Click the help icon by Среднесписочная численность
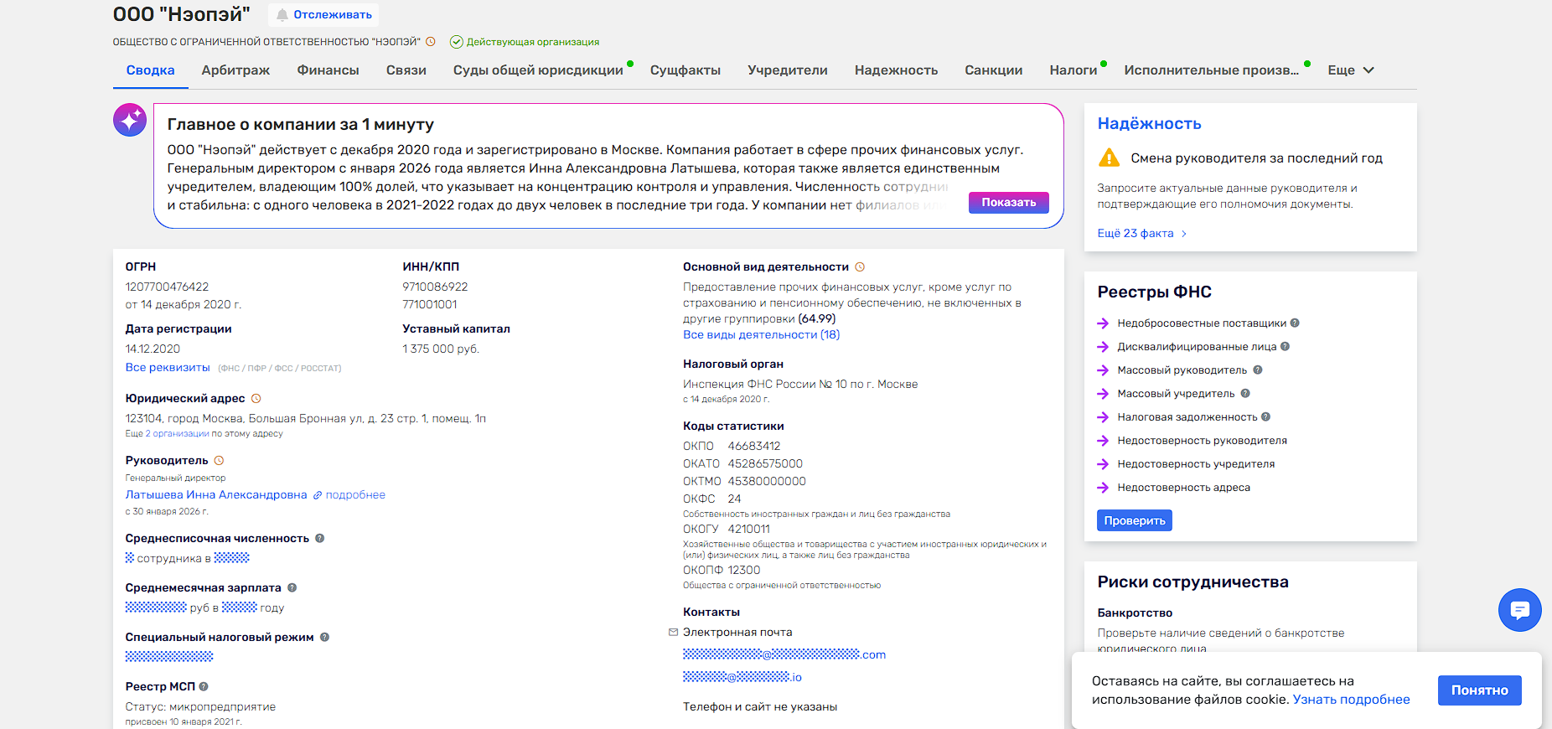This screenshot has height=729, width=1552. [x=319, y=539]
